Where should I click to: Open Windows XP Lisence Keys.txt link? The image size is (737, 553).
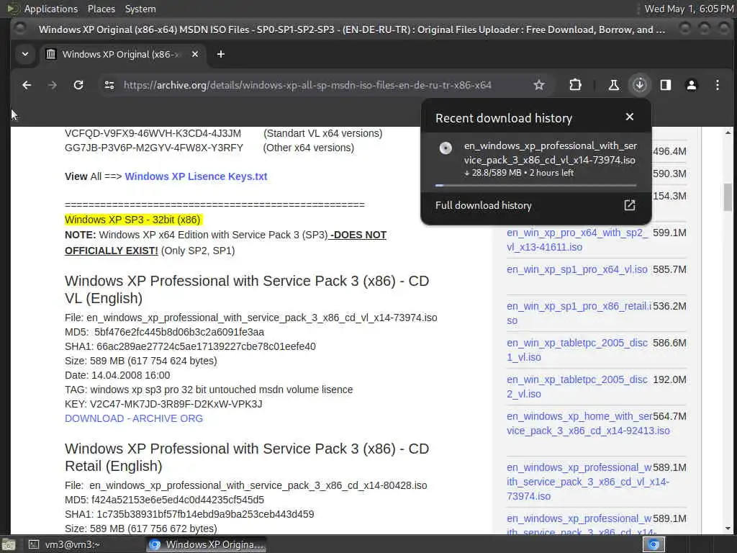tap(196, 176)
